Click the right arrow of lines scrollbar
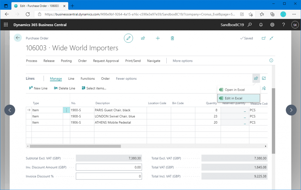Viewport: 301px width, 190px height. 266,146
